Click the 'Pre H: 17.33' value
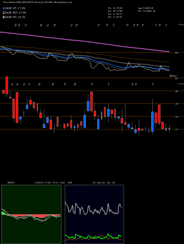 115,11
